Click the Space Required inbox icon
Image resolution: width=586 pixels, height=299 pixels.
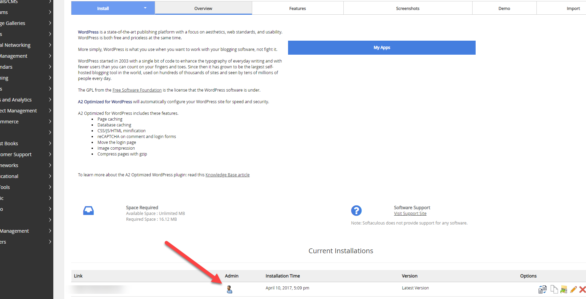88,210
